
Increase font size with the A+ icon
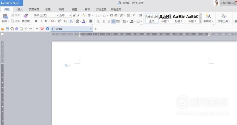(74, 15)
